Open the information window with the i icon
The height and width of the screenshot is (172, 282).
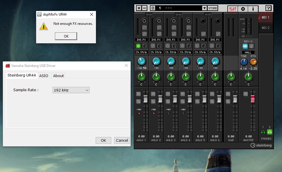[x=253, y=9]
